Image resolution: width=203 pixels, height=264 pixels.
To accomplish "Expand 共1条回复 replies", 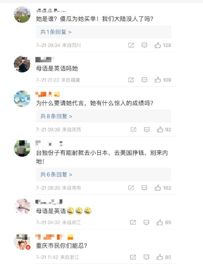I will pyautogui.click(x=56, y=32).
